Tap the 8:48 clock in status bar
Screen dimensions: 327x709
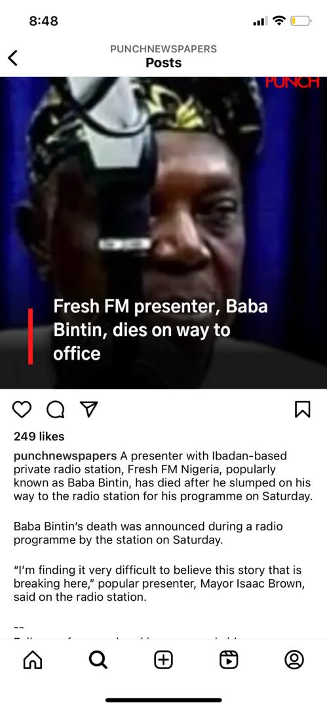coord(43,21)
